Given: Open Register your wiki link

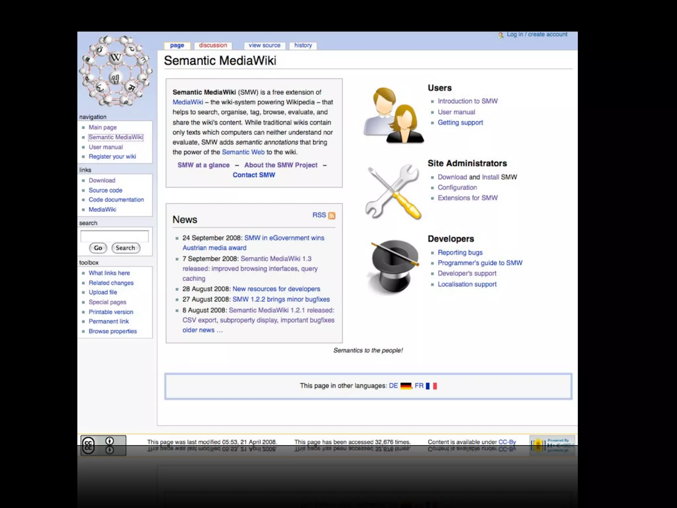Looking at the screenshot, I should click(x=112, y=157).
